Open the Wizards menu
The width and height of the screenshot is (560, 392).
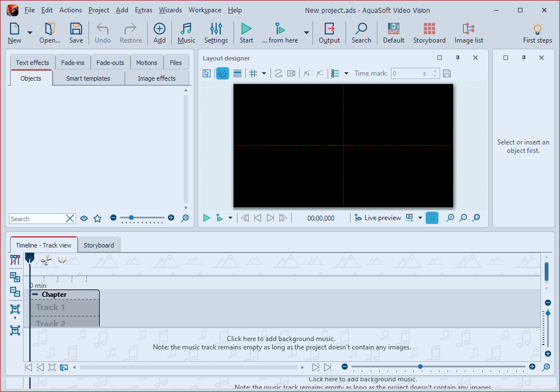(x=170, y=10)
